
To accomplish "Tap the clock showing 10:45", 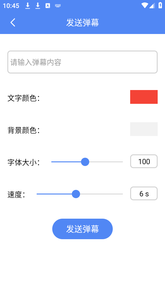I will click(11, 6).
